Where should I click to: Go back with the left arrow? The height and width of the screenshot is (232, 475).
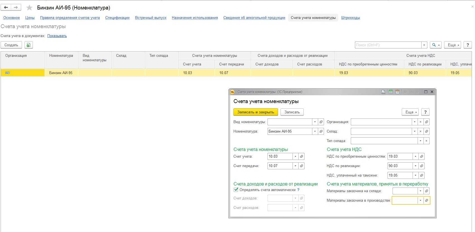click(x=6, y=8)
